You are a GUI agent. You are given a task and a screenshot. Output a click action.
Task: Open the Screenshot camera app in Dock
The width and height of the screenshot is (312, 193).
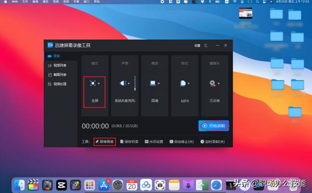point(160,185)
